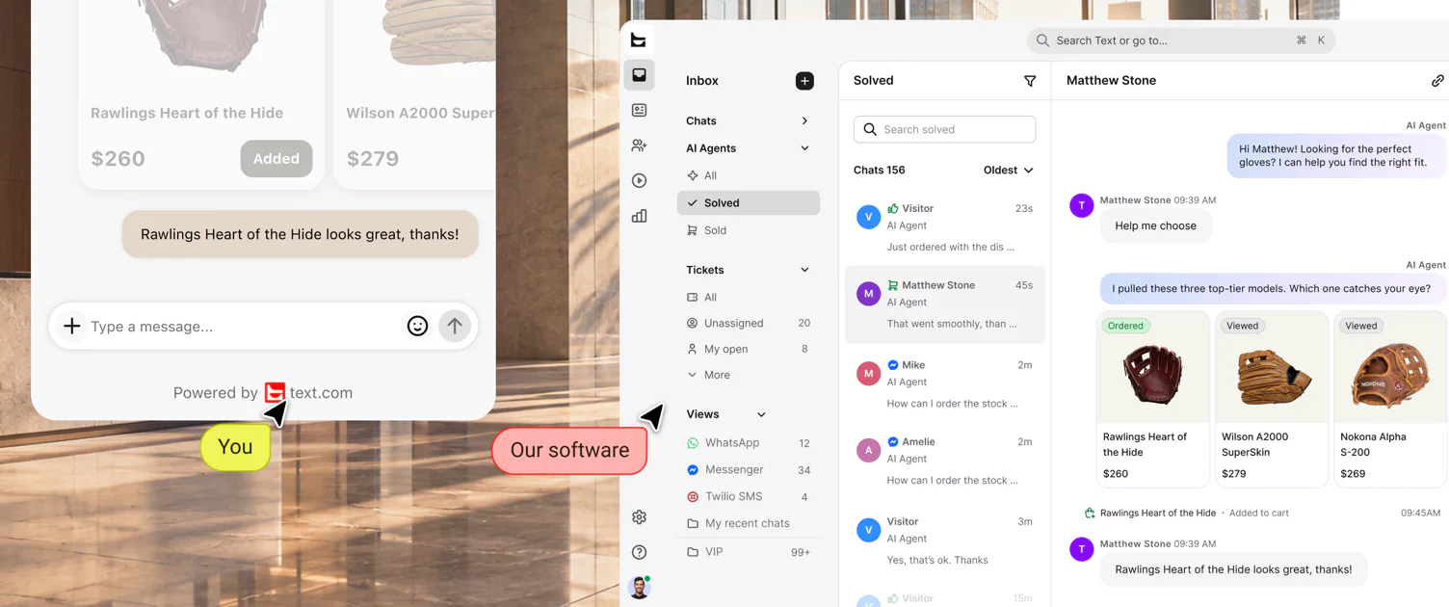Click the Text logo icon in sidebar
The width and height of the screenshot is (1449, 607).
tap(639, 40)
